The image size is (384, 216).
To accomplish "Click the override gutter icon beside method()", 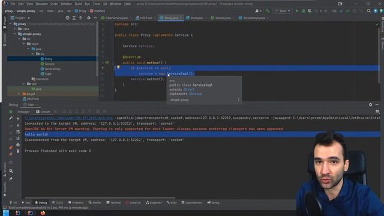I will (107, 62).
